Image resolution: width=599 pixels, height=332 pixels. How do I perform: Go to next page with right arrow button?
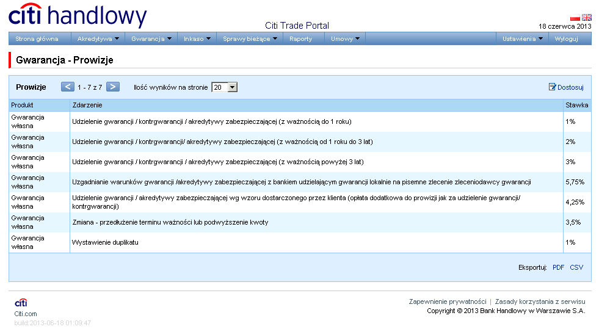pos(113,87)
